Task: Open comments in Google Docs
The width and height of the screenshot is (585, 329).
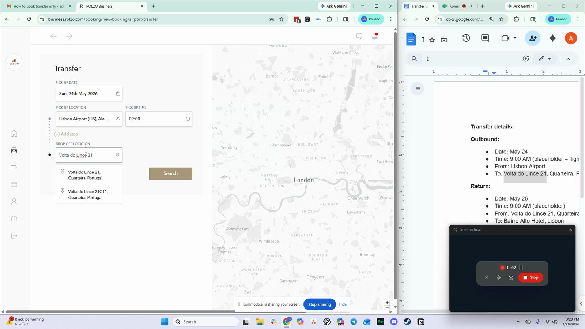Action: point(485,38)
